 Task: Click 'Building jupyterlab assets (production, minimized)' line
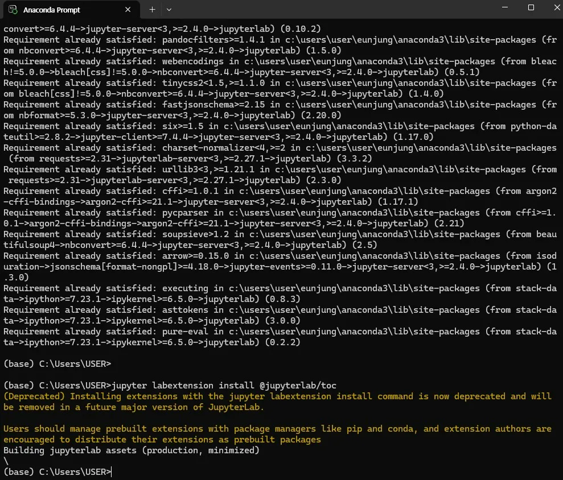click(131, 450)
